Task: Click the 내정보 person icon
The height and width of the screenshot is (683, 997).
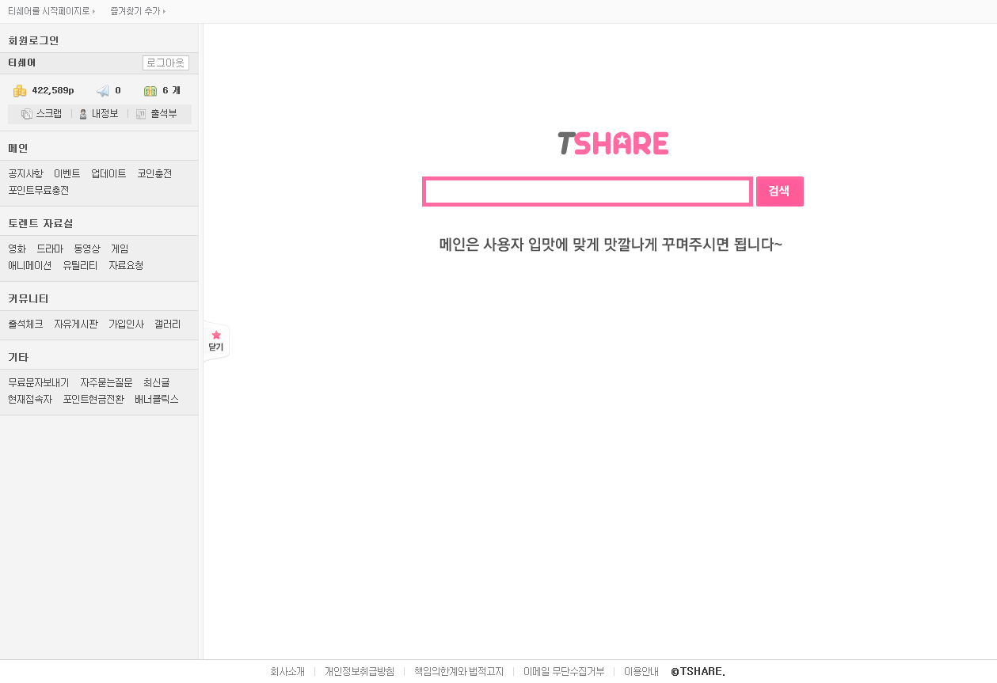Action: pos(83,114)
